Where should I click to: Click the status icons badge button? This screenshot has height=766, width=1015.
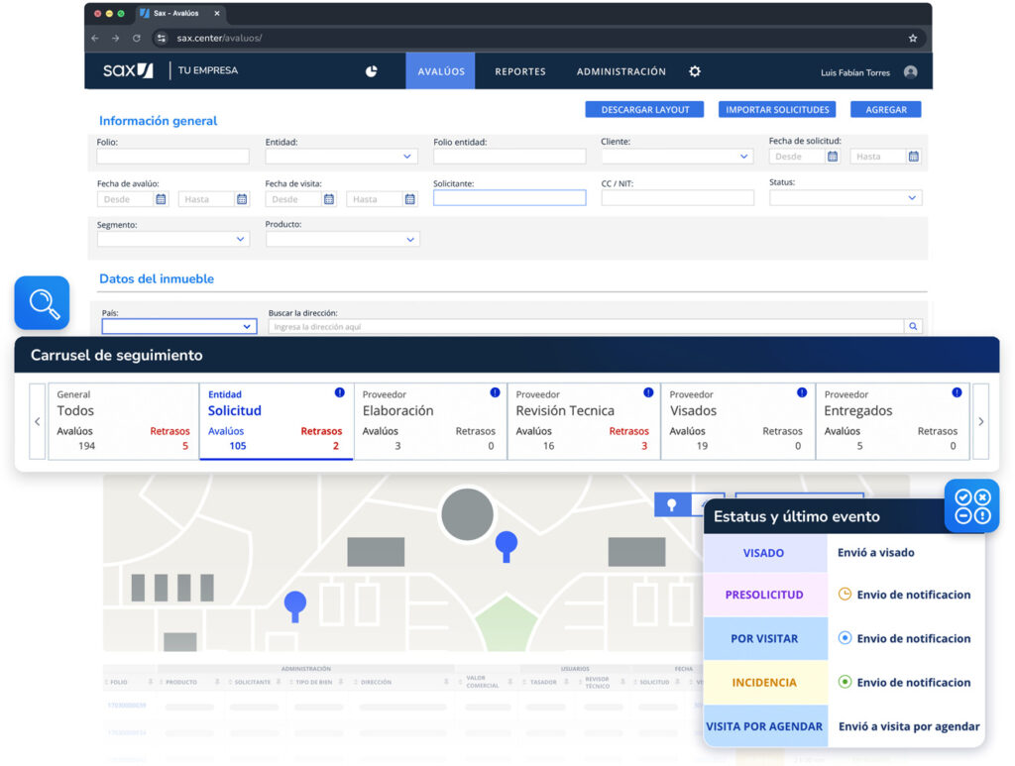click(x=972, y=506)
